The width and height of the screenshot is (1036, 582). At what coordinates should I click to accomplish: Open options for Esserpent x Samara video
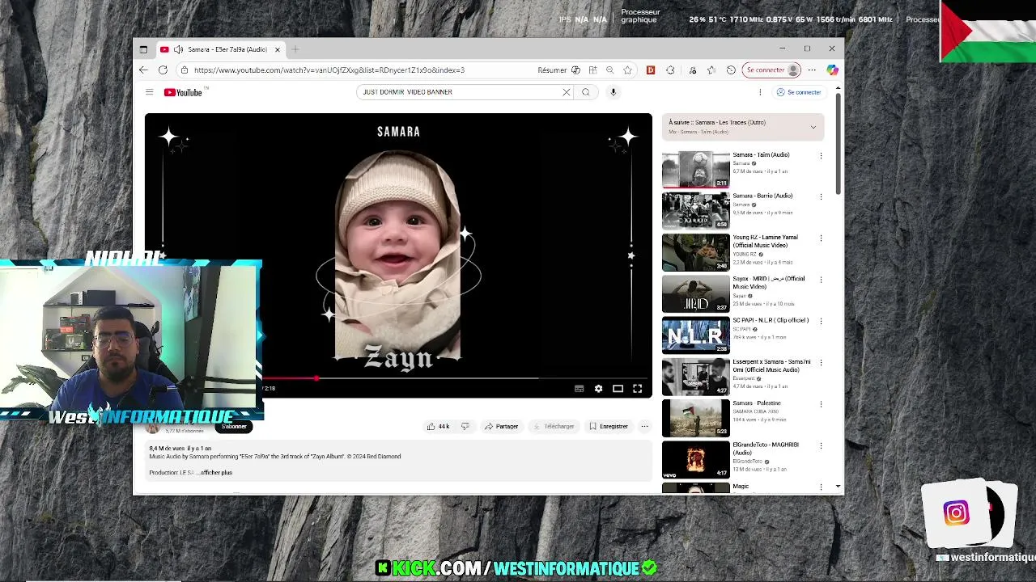pyautogui.click(x=821, y=362)
